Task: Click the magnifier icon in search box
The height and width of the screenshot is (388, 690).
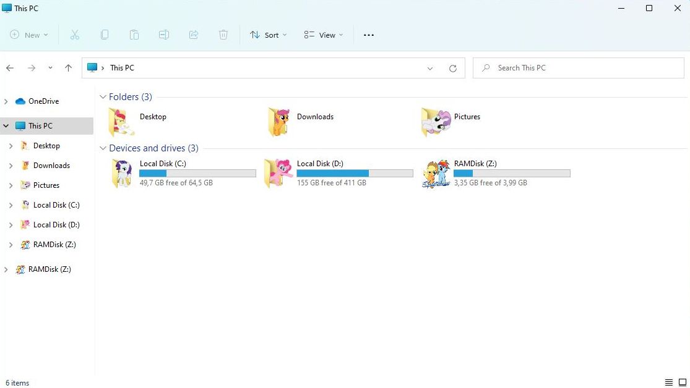Action: tap(486, 68)
